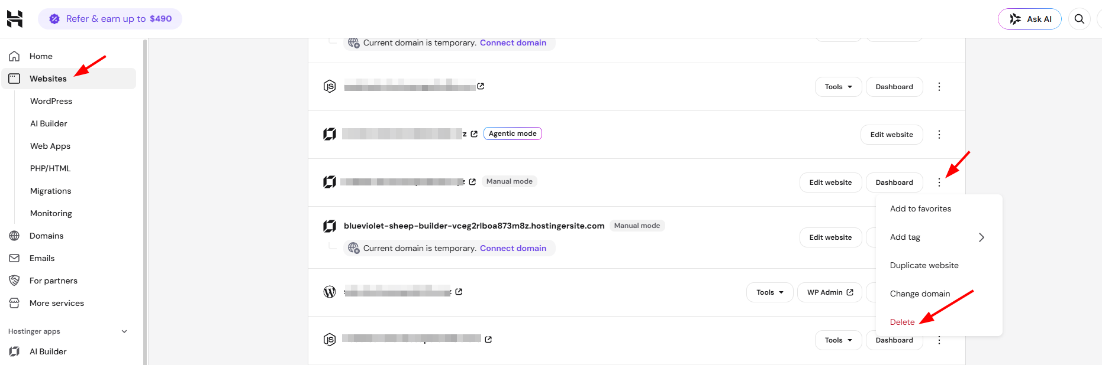Click Connect domain link under blueviolet-sheep site

(513, 248)
